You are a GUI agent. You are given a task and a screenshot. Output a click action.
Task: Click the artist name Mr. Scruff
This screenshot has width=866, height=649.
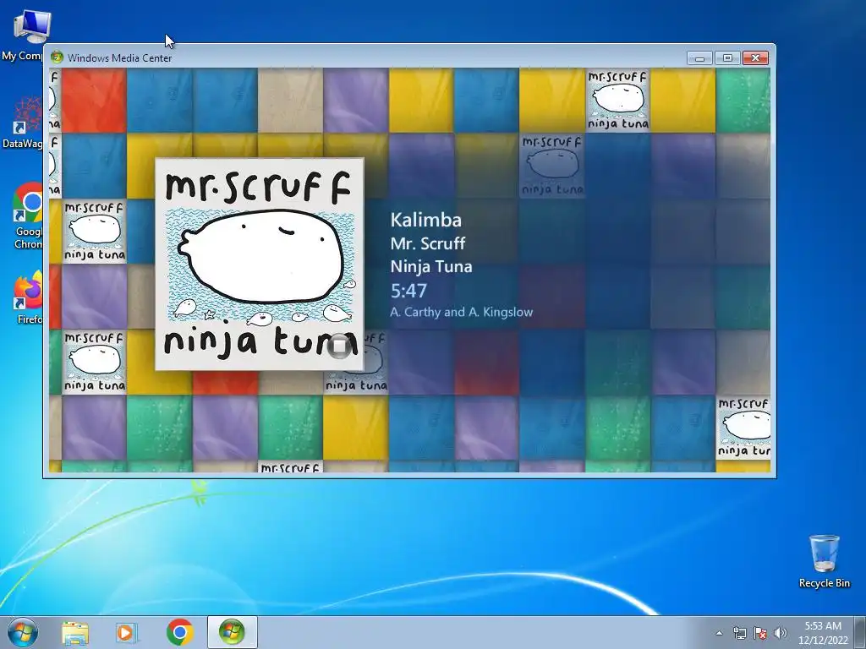[x=427, y=243]
